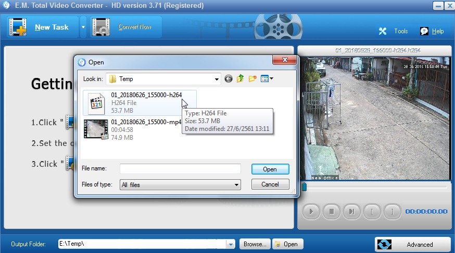Screen dimensions: 455x253
Task: Set the end mark bracket
Action: point(393,211)
